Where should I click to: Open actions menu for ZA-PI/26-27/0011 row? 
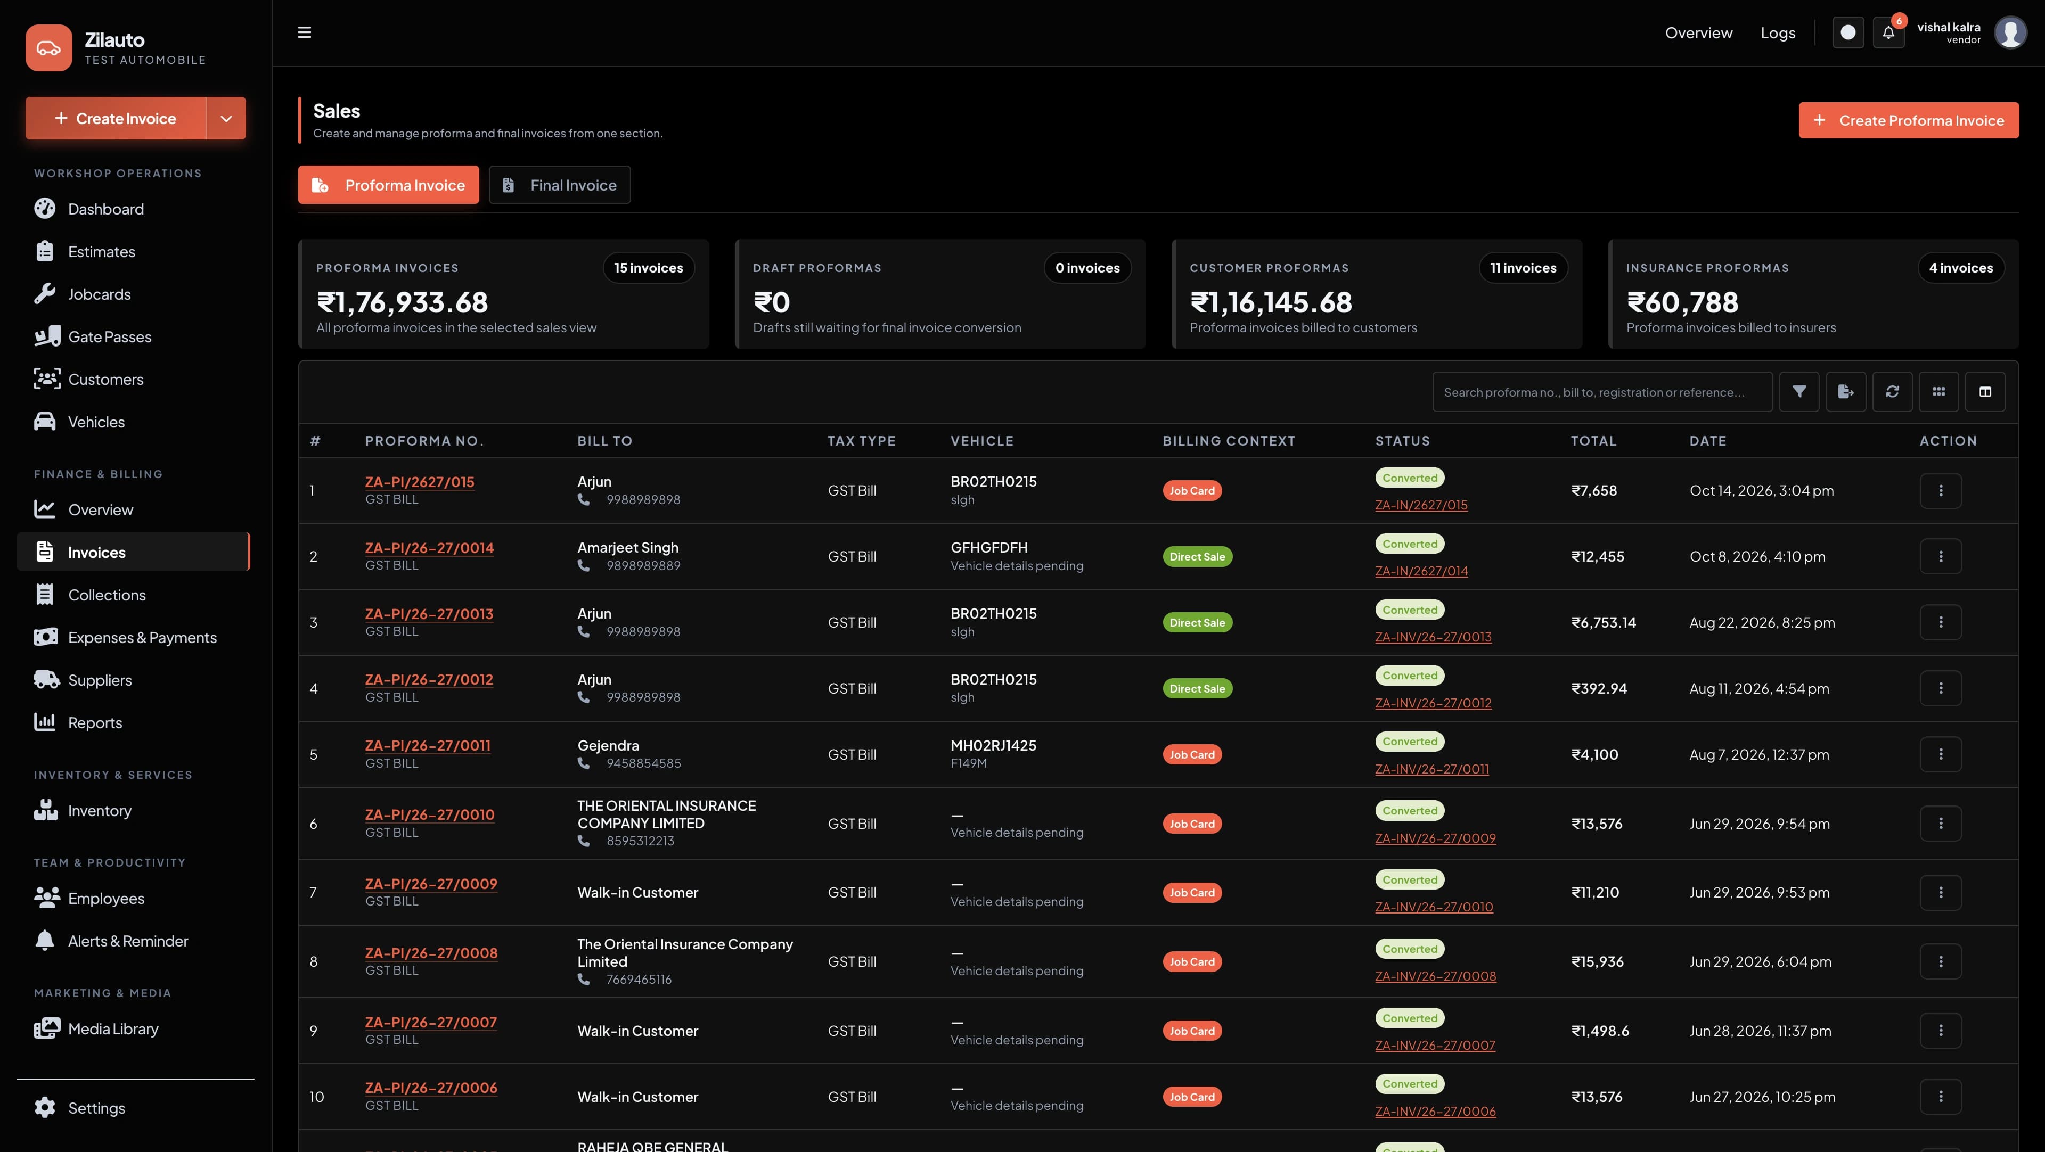pos(1940,754)
